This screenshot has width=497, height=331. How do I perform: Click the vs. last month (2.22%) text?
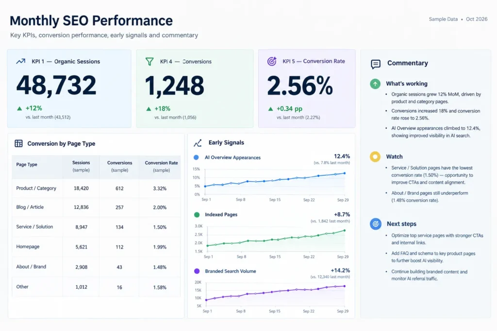pos(298,117)
